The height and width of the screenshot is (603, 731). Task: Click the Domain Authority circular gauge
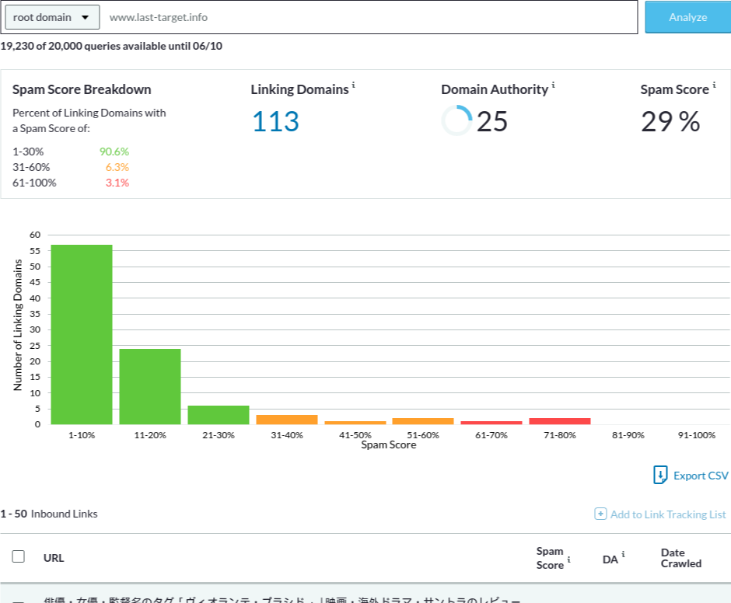point(456,121)
